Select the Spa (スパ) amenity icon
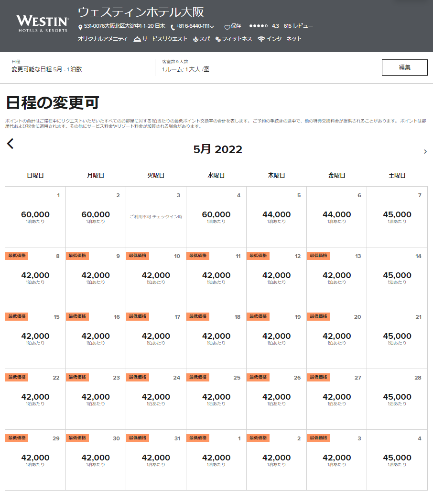The image size is (433, 493). point(195,39)
